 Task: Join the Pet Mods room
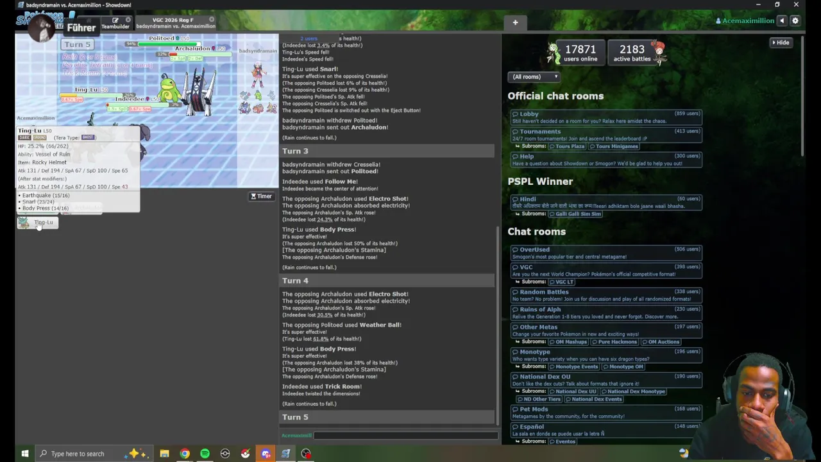pos(606,413)
